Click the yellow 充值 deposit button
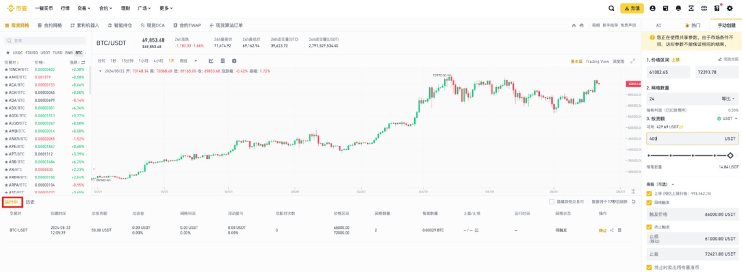742x272 pixels. [632, 9]
